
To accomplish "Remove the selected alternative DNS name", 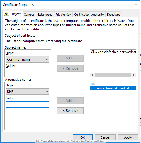I will click(70, 111).
